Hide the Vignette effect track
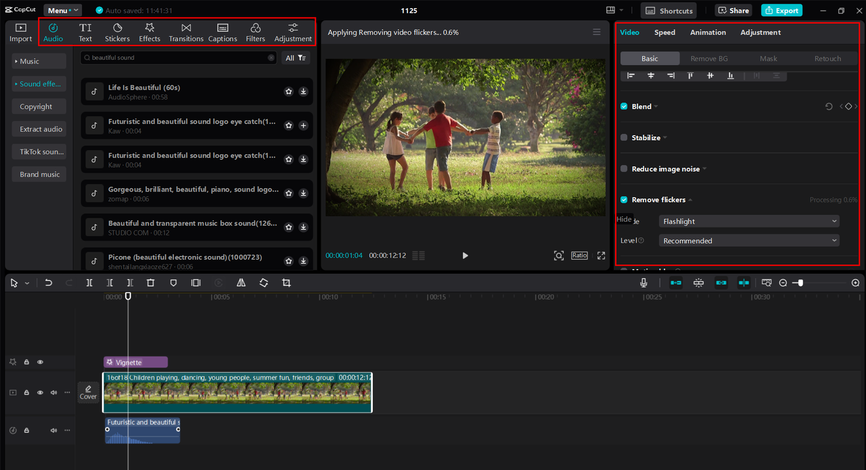Screen dimensions: 866x470 click(40, 362)
